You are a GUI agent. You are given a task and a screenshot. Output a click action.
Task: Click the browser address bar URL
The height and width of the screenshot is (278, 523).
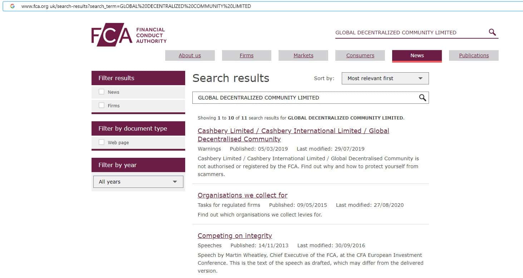tap(136, 6)
